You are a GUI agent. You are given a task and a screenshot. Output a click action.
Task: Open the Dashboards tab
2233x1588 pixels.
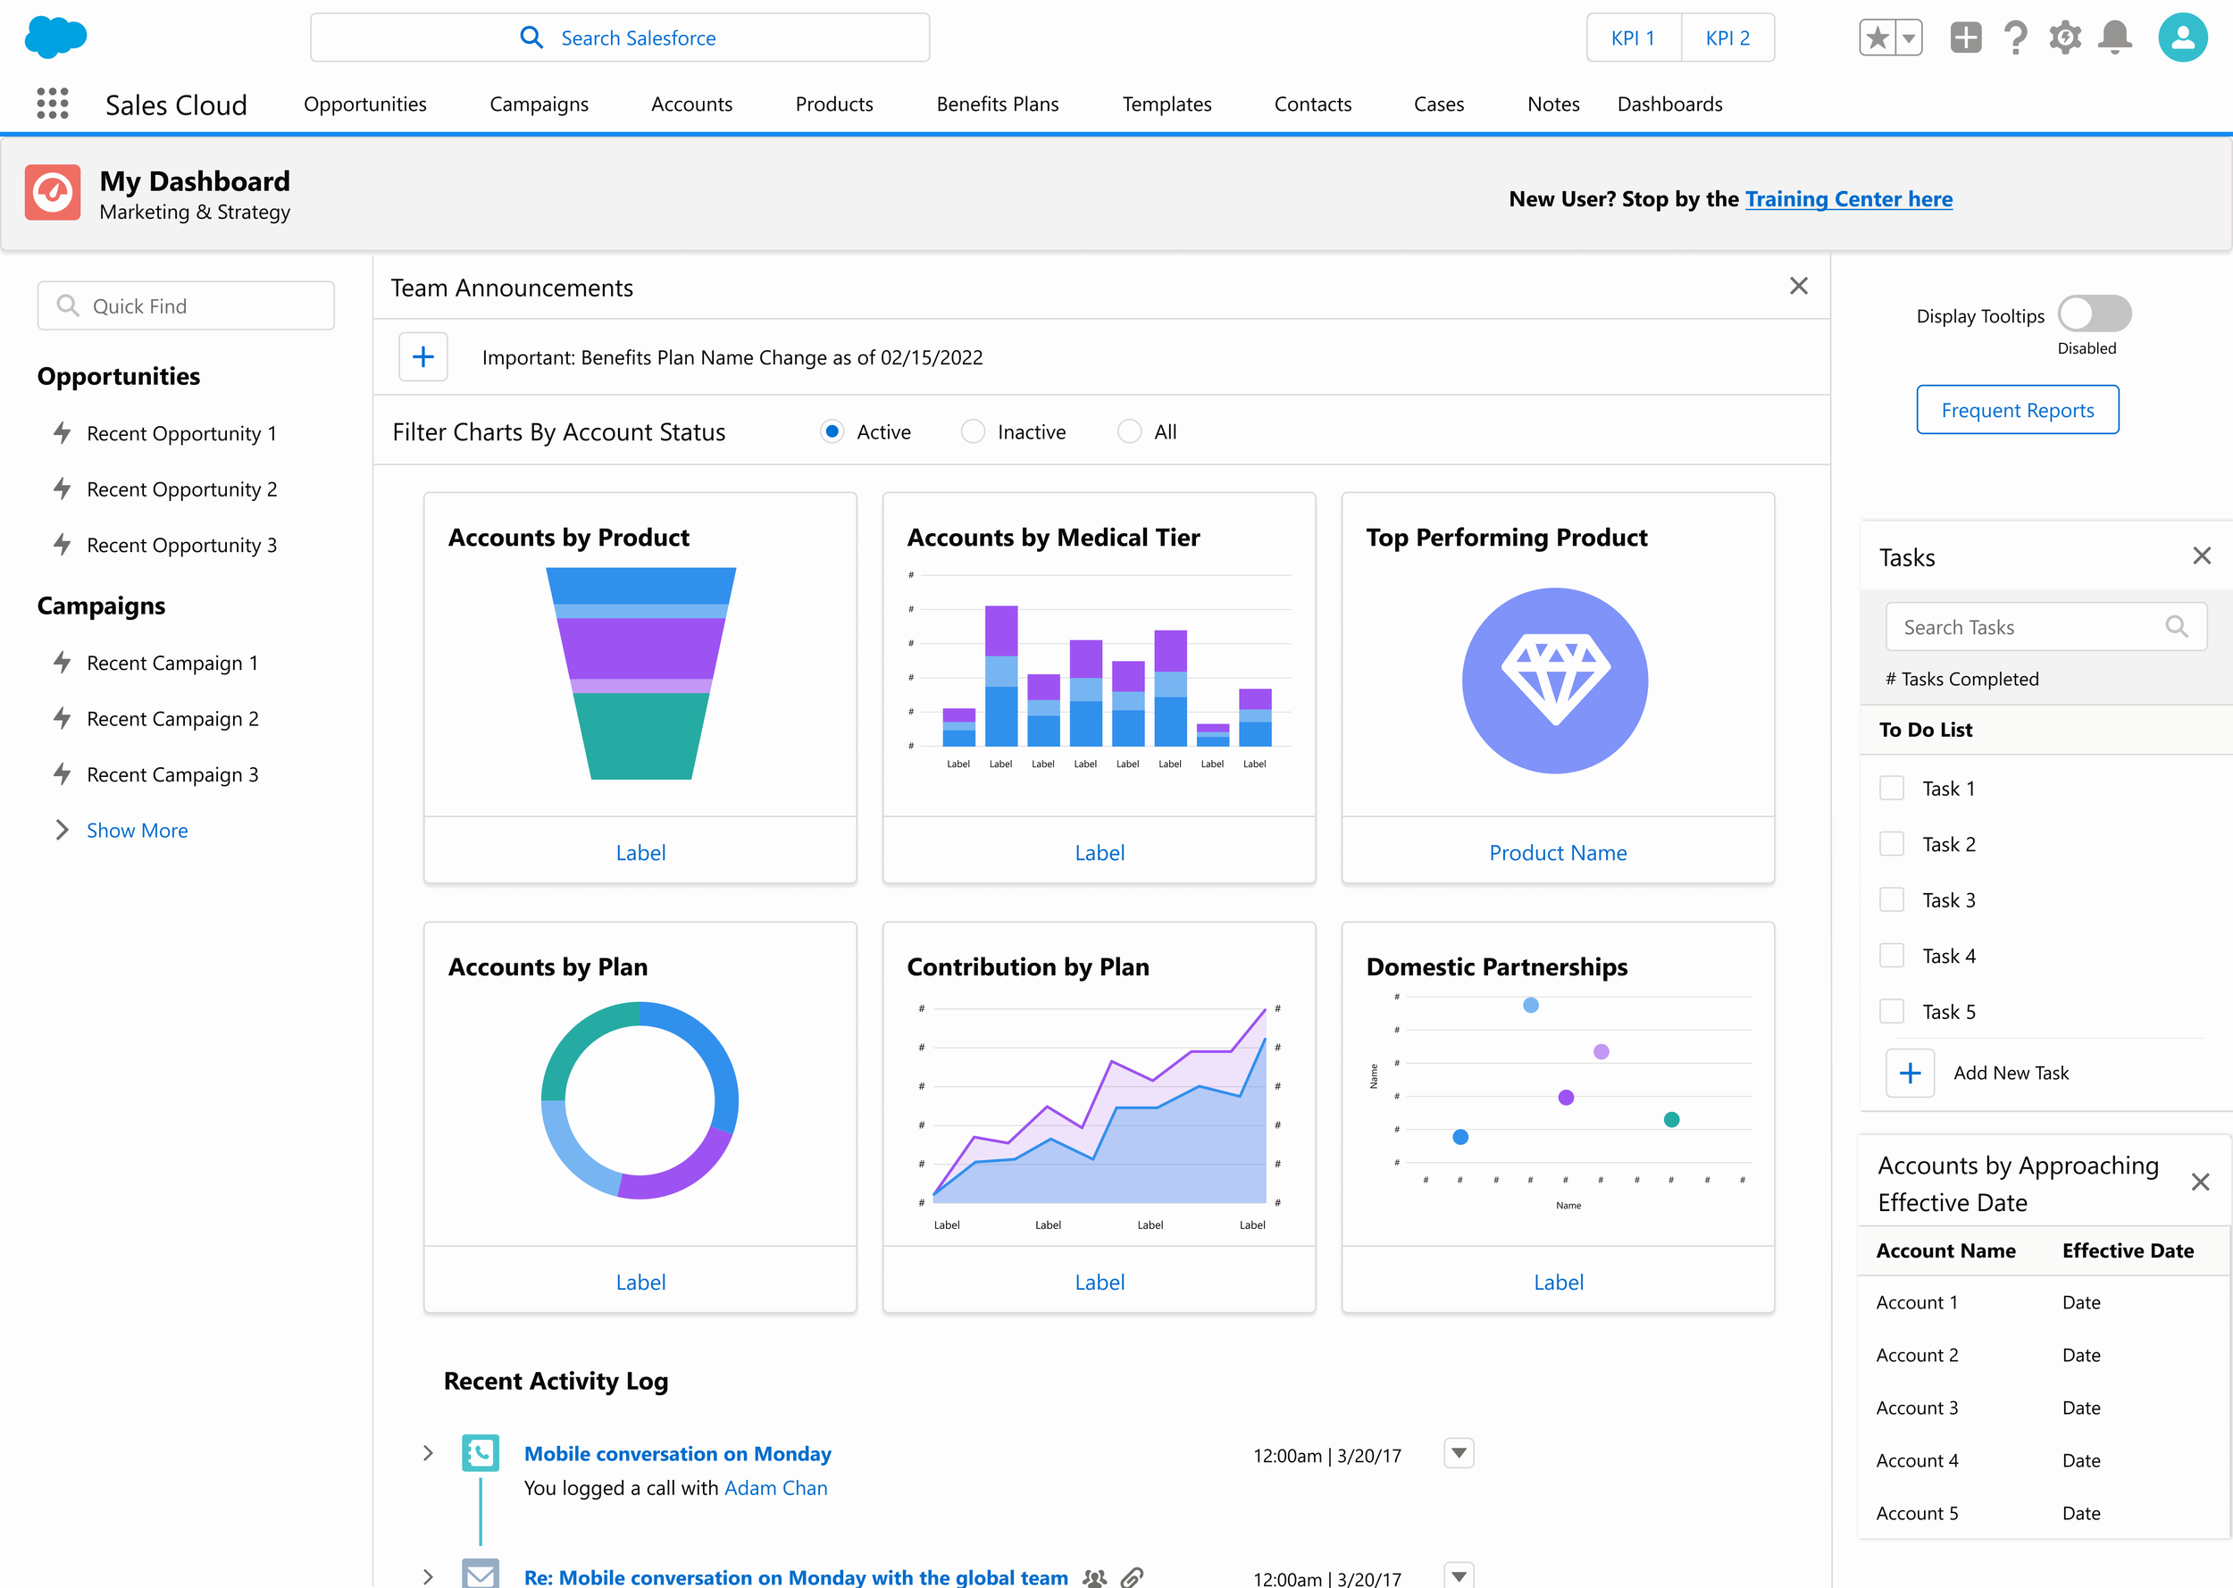1670,104
